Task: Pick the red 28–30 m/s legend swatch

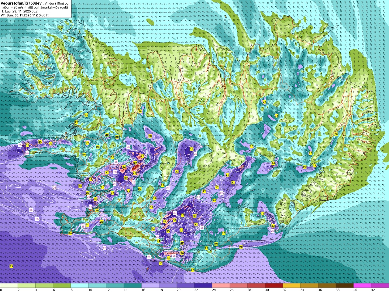Action: 256,286
